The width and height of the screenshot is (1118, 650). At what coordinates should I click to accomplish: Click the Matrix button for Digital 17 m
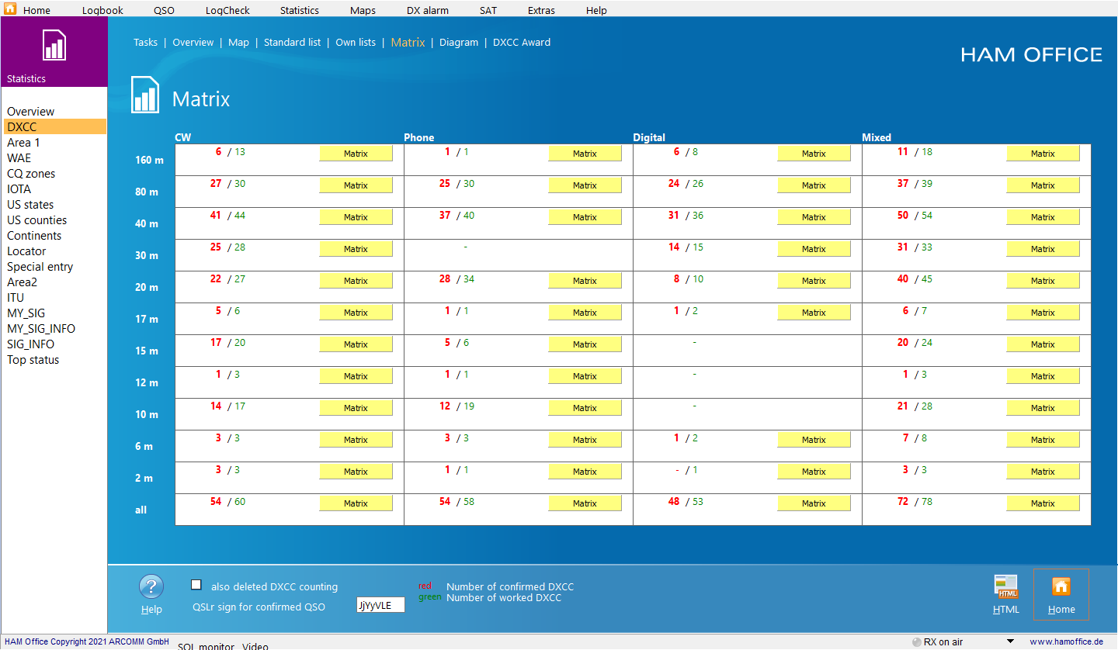(x=814, y=313)
